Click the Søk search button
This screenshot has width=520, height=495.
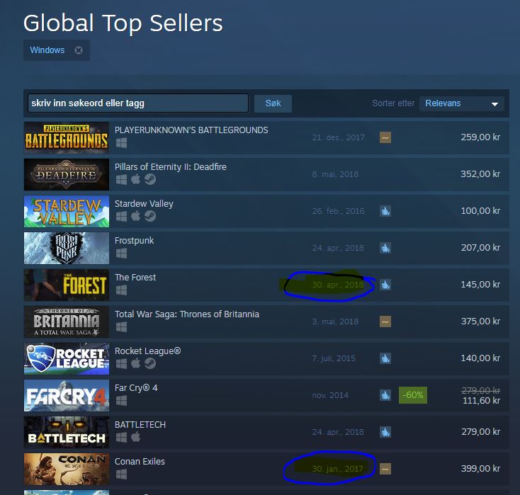click(273, 103)
